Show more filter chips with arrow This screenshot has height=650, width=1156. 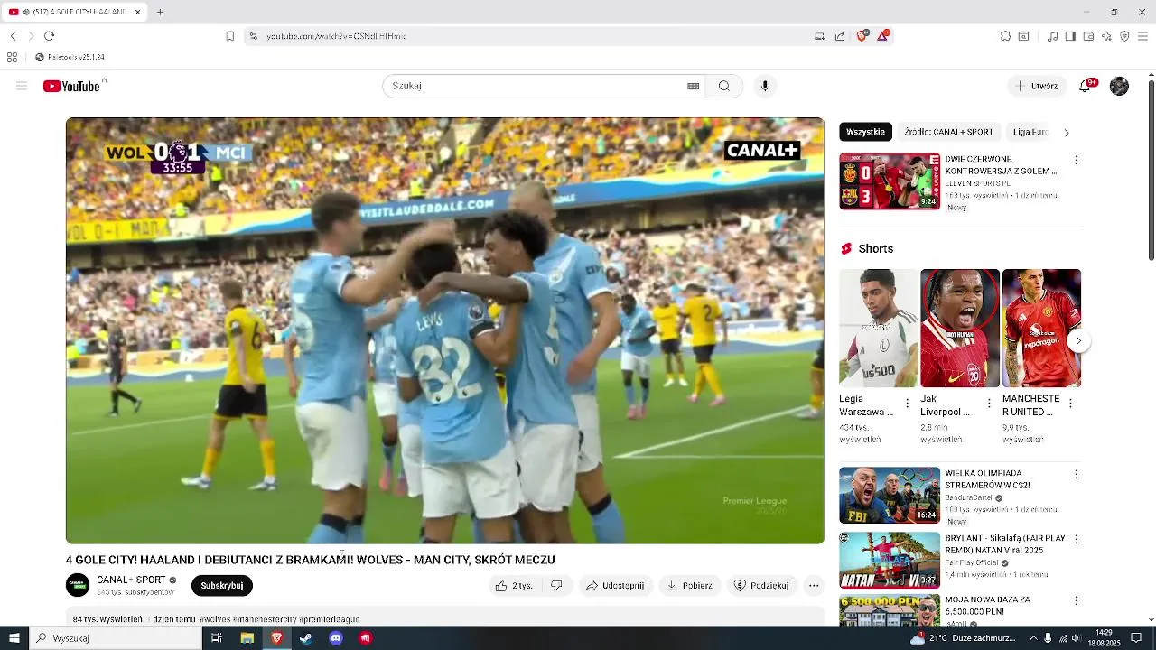pyautogui.click(x=1067, y=133)
